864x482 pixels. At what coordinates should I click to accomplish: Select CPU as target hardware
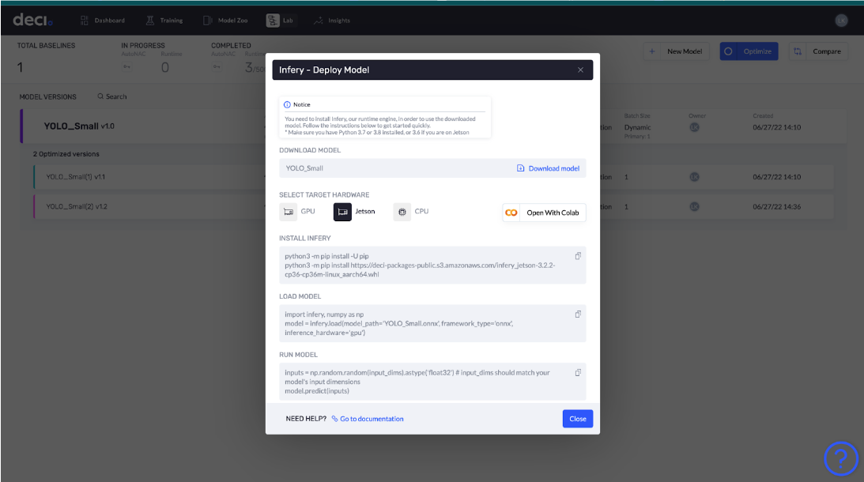point(402,211)
